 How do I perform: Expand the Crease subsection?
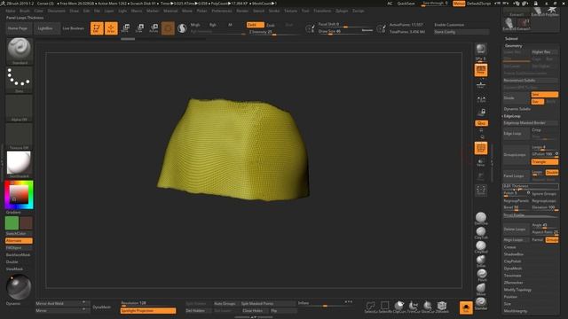[x=510, y=247]
